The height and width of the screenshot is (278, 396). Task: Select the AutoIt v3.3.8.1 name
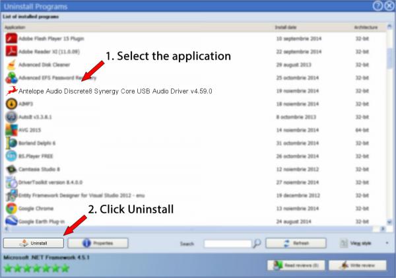click(x=35, y=117)
